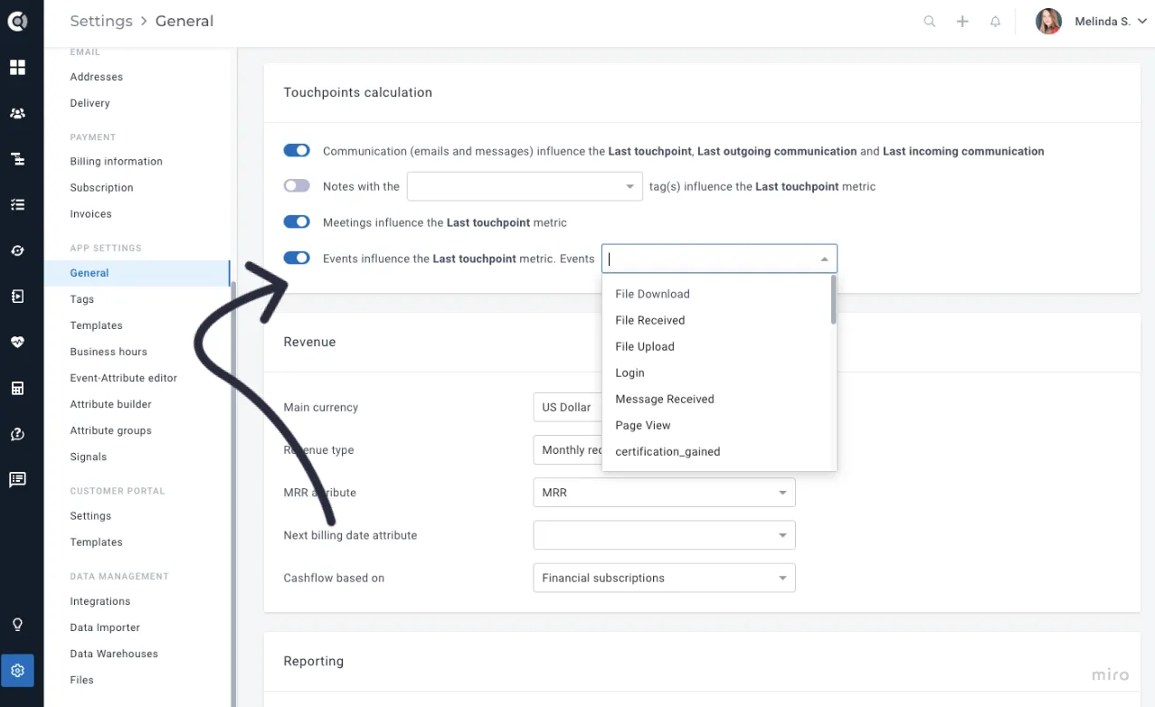The height and width of the screenshot is (707, 1155).
Task: Go to Settings breadcrumb
Action: click(x=100, y=21)
